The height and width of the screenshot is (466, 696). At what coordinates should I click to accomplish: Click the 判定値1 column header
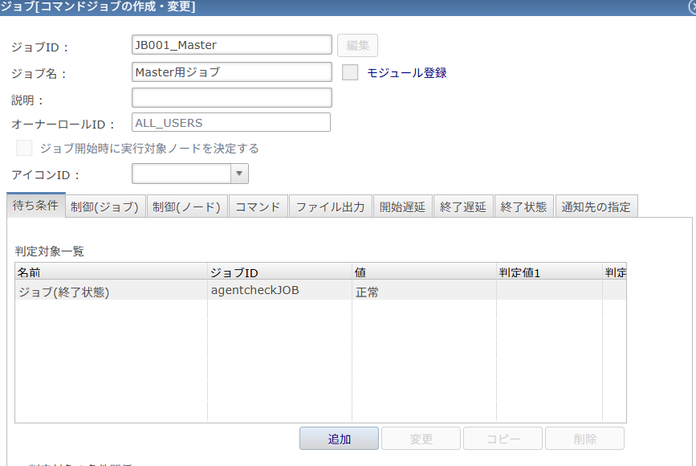pyautogui.click(x=550, y=272)
